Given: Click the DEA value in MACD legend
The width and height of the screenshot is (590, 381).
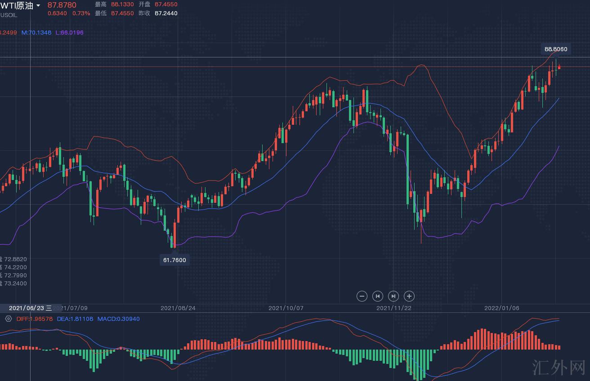Looking at the screenshot, I should (x=75, y=319).
